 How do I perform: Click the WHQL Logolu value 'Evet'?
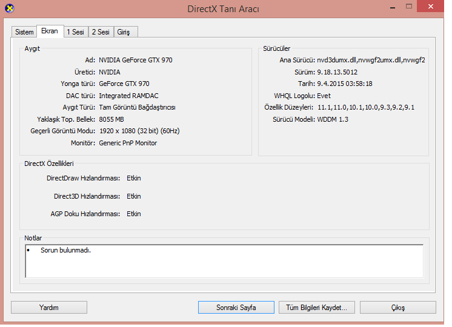pos(324,96)
